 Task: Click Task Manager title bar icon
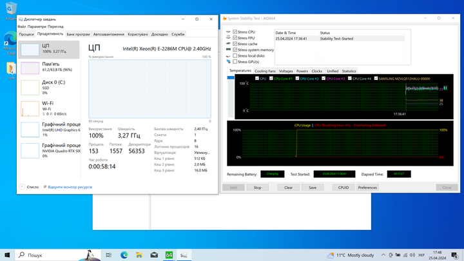[x=21, y=19]
